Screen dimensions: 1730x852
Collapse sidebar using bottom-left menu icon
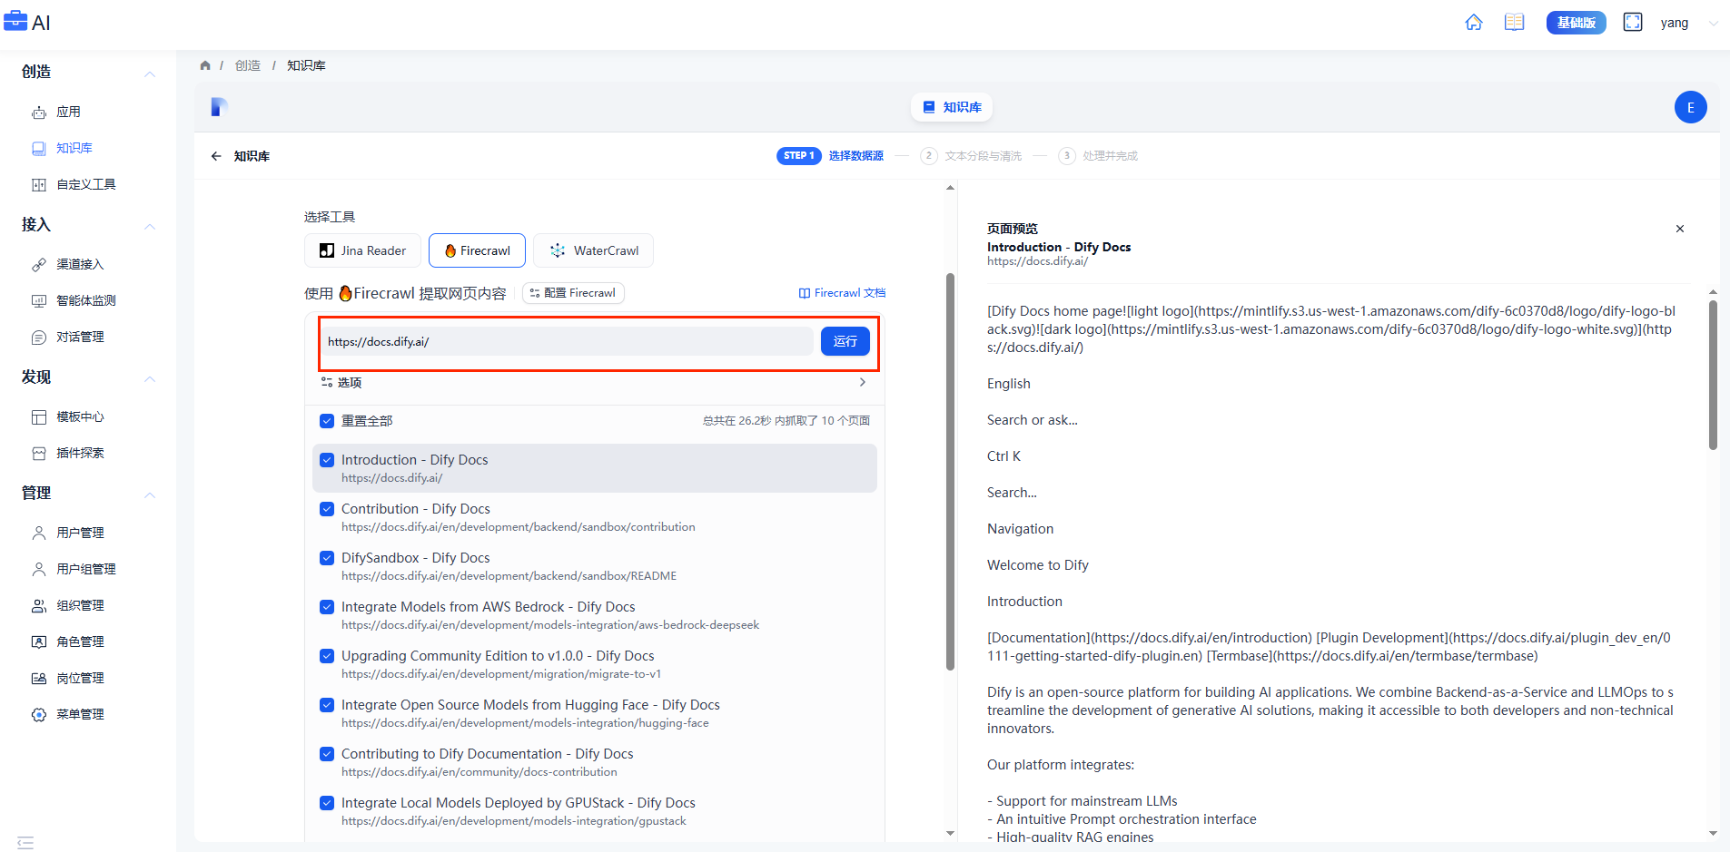tap(25, 842)
